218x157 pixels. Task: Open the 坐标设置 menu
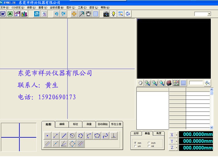[x=57, y=8]
